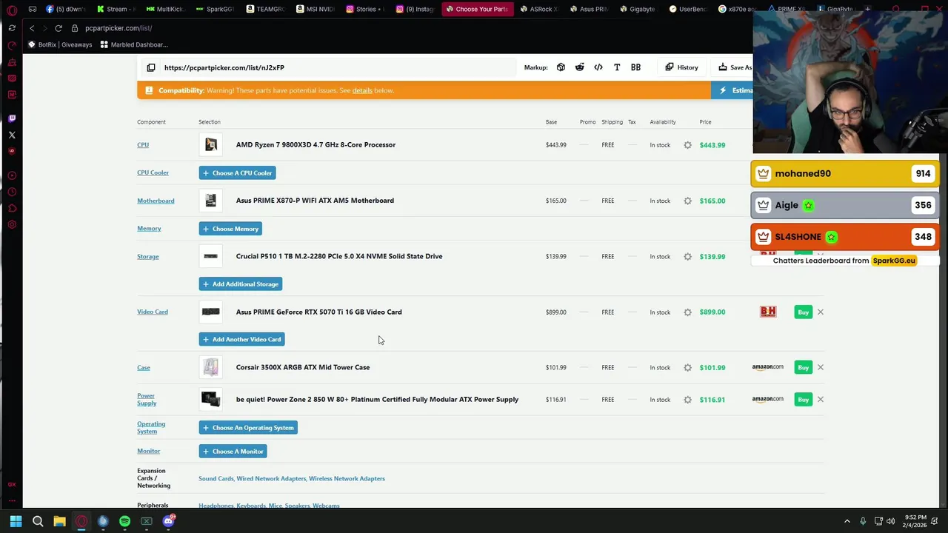Open the Video Card component link
Viewport: 948px width, 533px height.
[153, 312]
